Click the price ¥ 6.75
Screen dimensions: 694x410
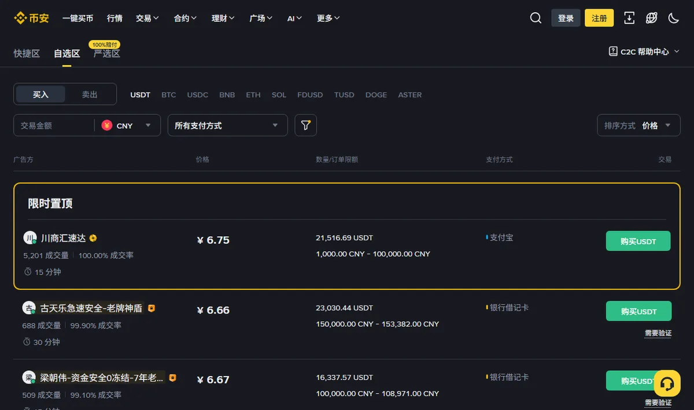tap(213, 240)
